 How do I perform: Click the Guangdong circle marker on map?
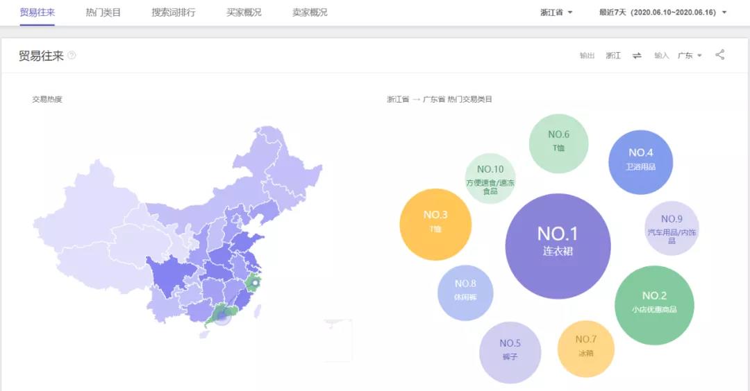click(222, 316)
